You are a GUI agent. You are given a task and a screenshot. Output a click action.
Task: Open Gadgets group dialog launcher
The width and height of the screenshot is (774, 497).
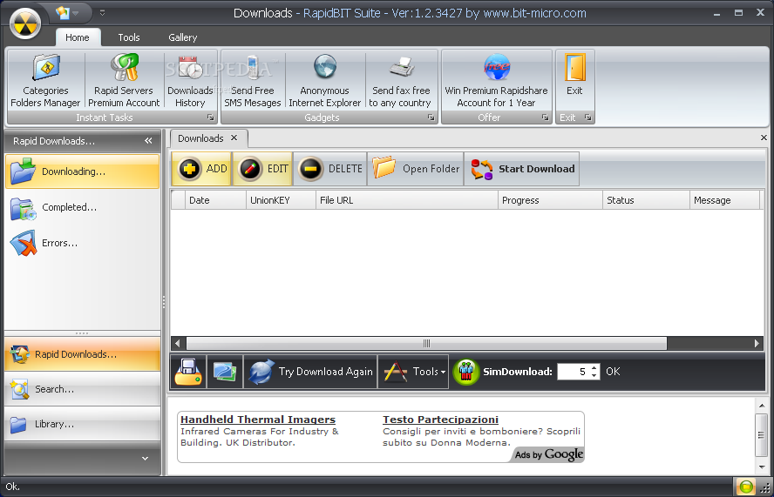click(x=431, y=118)
